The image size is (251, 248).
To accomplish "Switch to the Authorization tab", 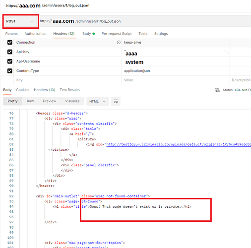I will coord(35,34).
